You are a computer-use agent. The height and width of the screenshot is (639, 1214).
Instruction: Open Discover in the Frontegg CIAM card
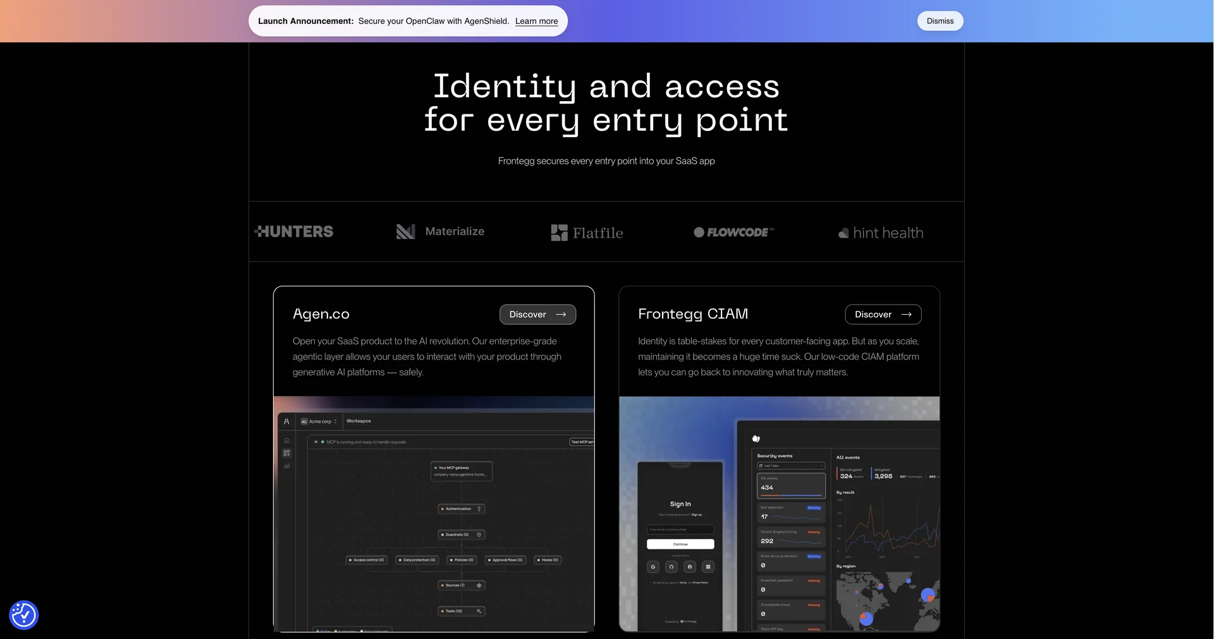pos(883,314)
